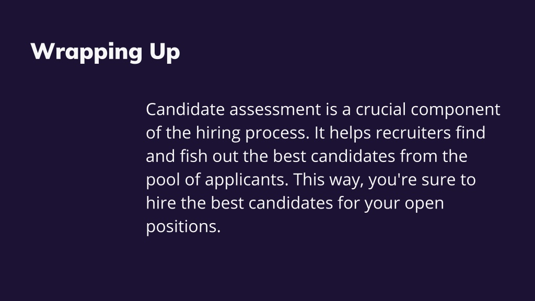Click the words "This way," in the paragraph
535x301 pixels.
pyautogui.click(x=329, y=181)
